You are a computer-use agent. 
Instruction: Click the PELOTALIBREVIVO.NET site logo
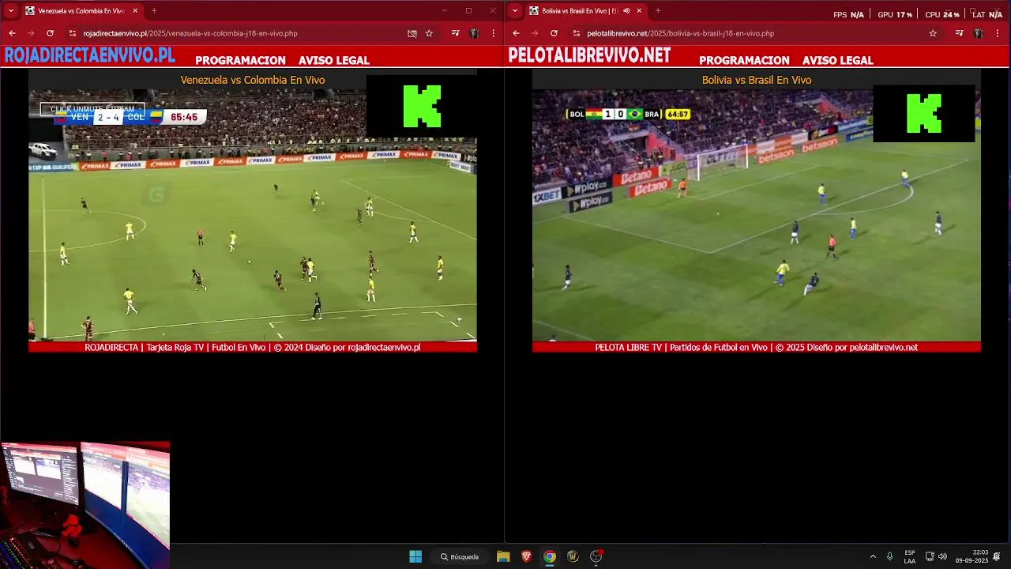589,55
